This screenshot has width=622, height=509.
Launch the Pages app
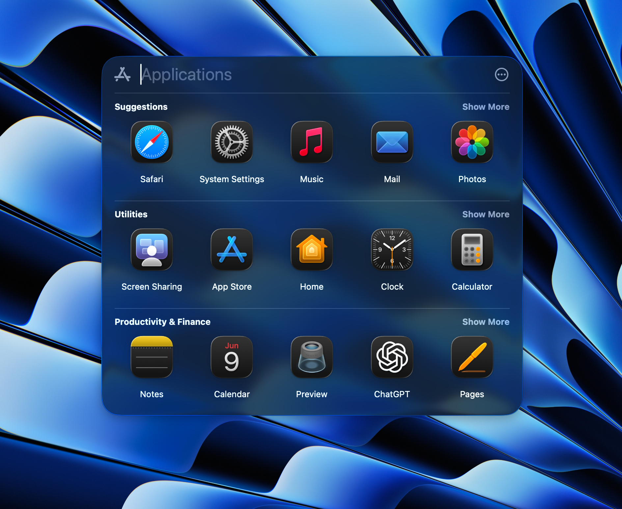click(x=472, y=357)
